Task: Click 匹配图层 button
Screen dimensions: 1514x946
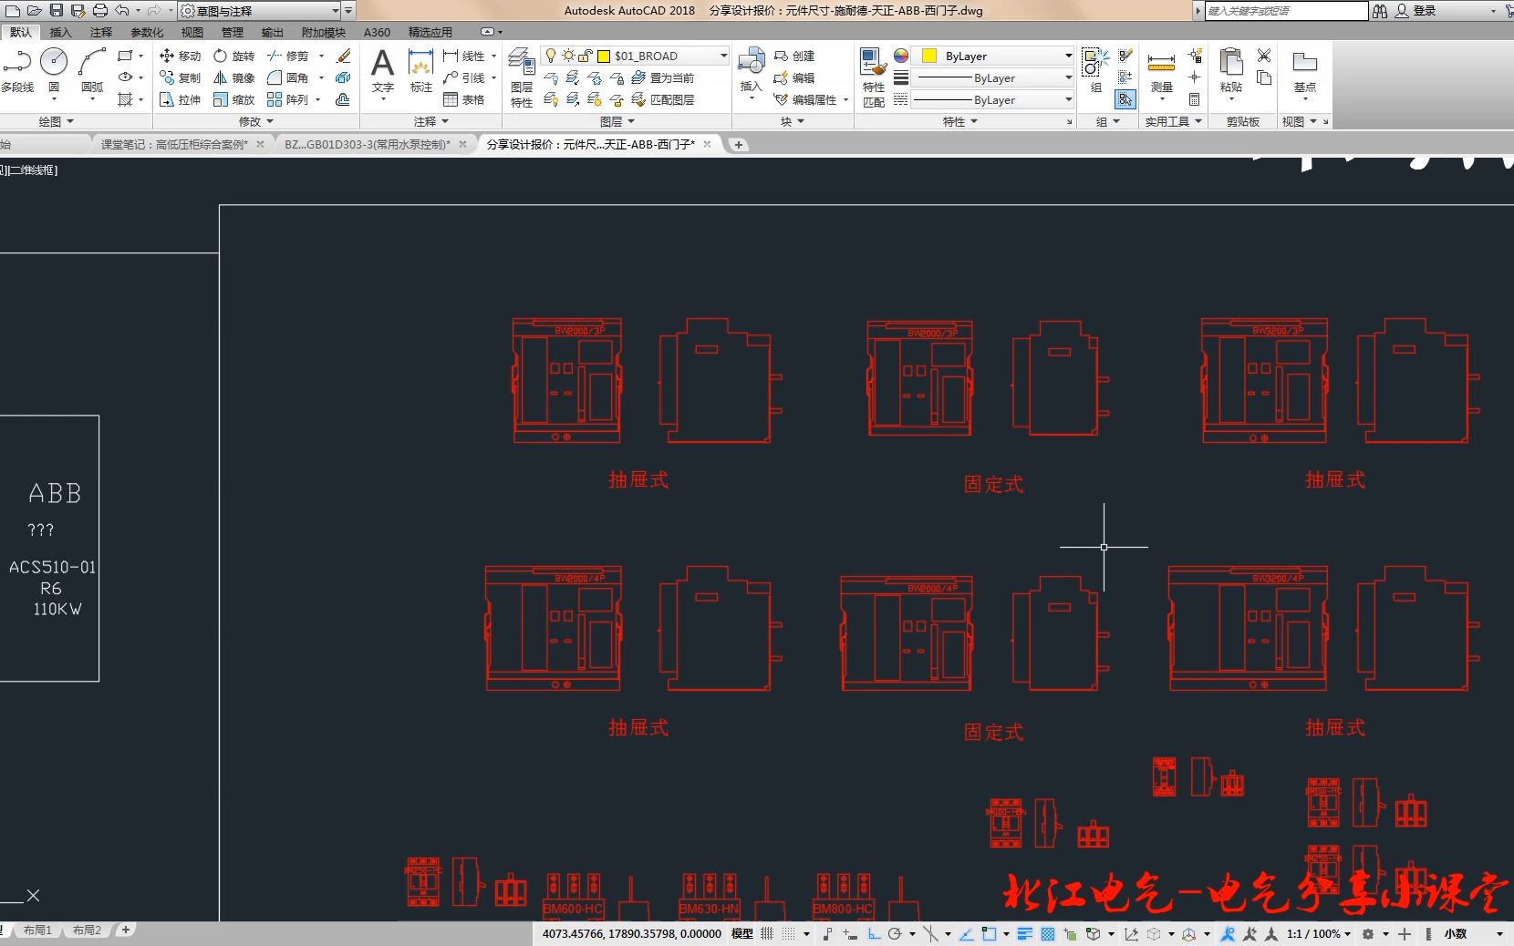Action: coord(664,99)
